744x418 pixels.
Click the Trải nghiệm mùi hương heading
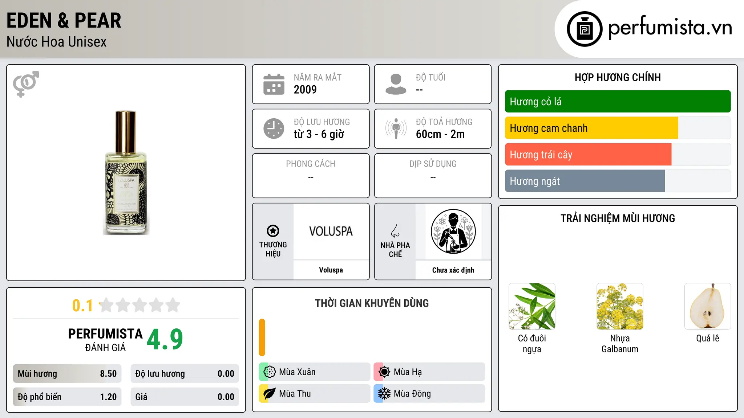click(618, 218)
